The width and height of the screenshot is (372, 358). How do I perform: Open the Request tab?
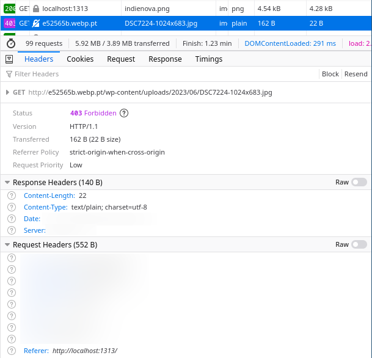[121, 59]
